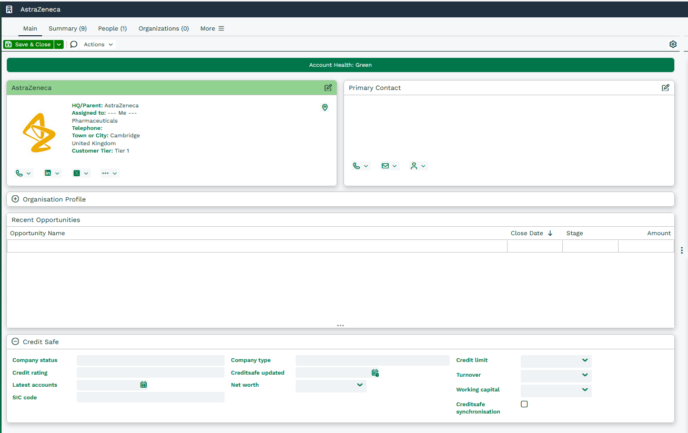Expand the Organisation Profile section
The width and height of the screenshot is (688, 433).
coord(15,199)
